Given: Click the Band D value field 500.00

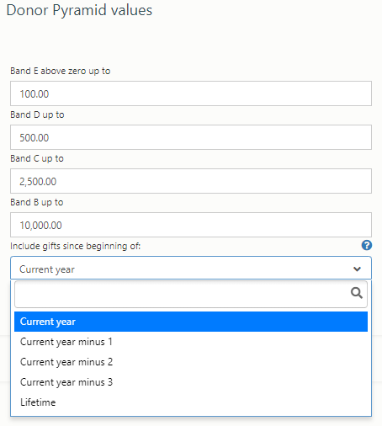Looking at the screenshot, I should tap(191, 137).
